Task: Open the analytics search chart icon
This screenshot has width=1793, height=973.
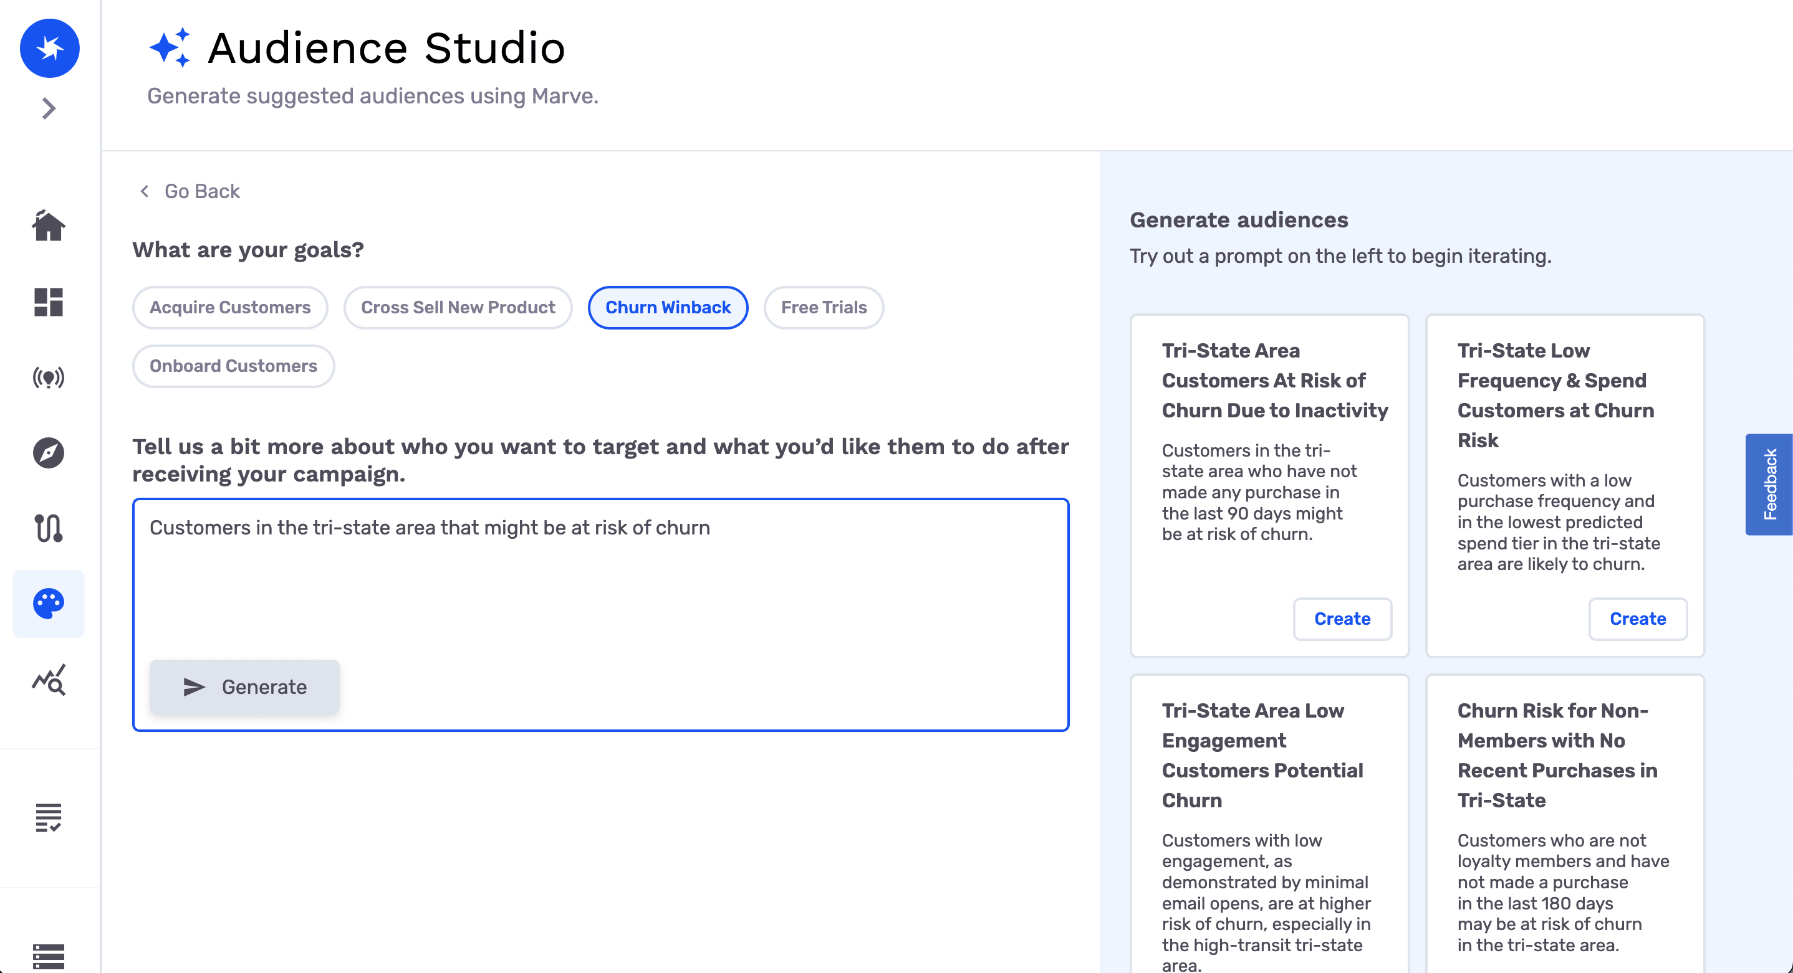Action: pos(49,680)
